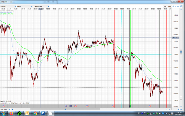Viewport: 185px width, 116px height.
Task: Click the 115.00 price axis label
Action: pos(176,87)
